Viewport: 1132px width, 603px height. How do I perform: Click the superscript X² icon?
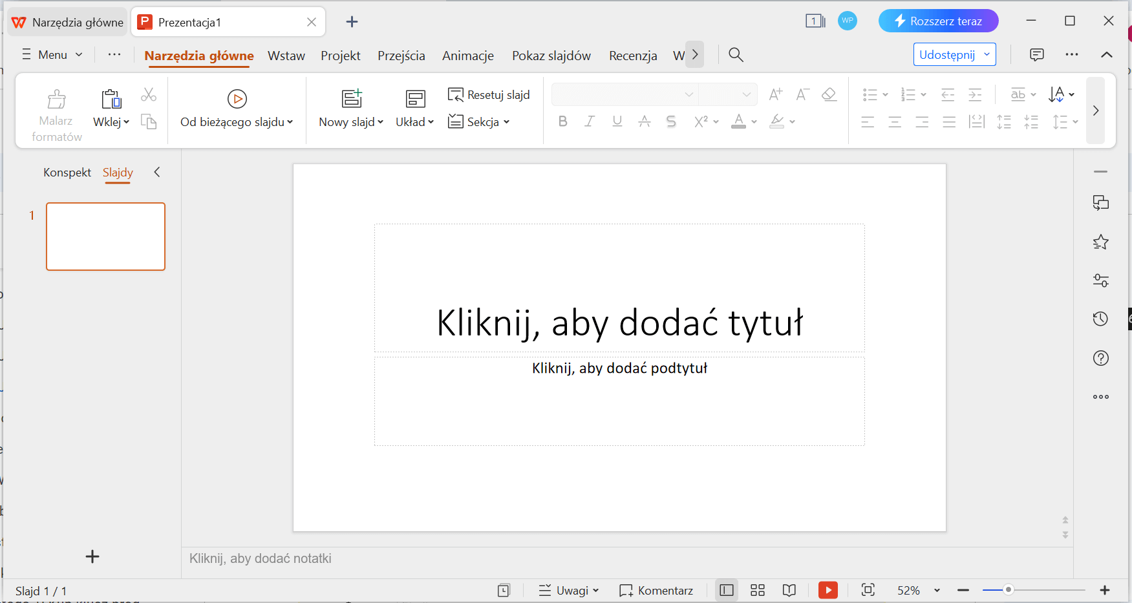(701, 122)
